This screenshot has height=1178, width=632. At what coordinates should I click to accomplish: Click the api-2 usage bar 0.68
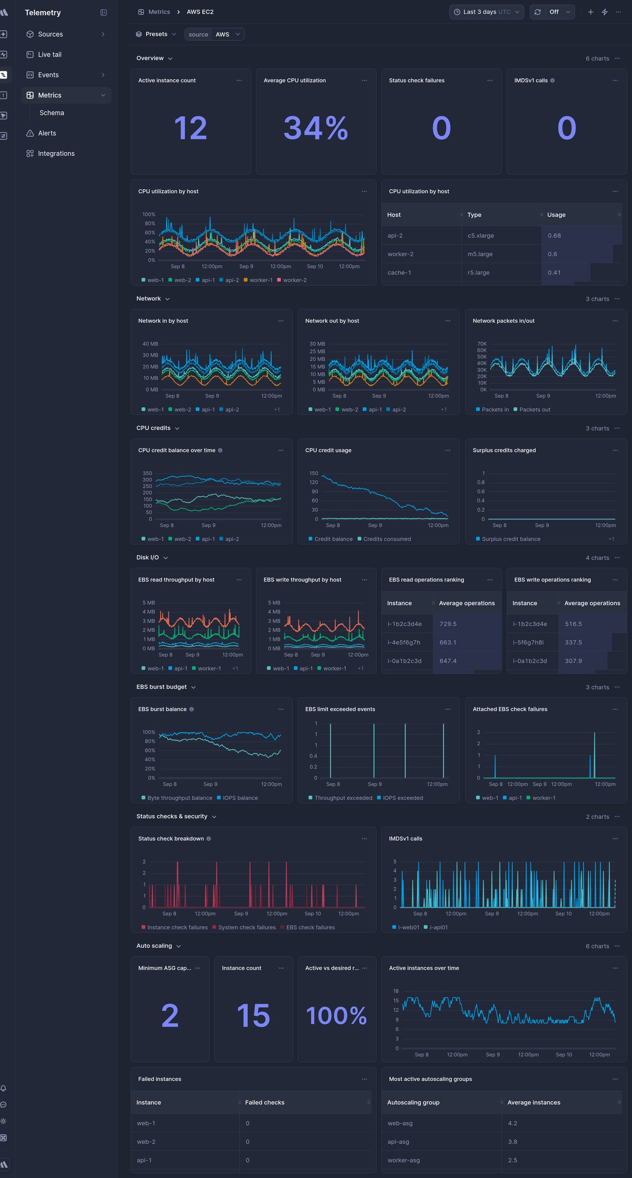(582, 235)
